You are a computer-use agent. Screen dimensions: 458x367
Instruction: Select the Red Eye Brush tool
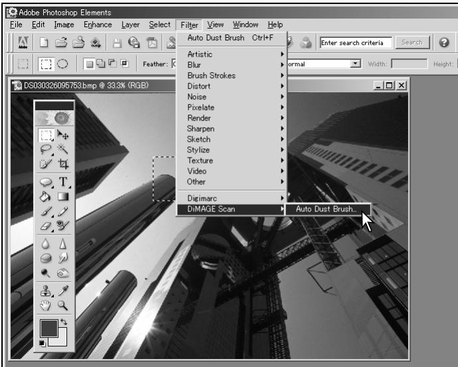pos(63,225)
